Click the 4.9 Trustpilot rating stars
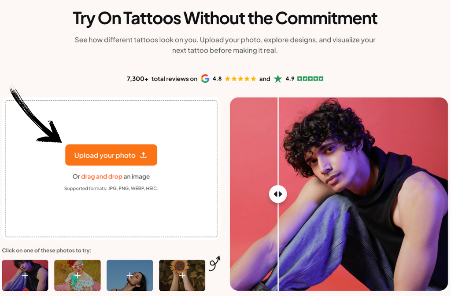The image size is (451, 296). (310, 78)
